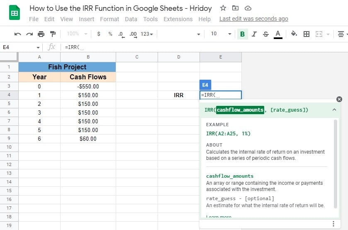
Task: Open the Edit menu
Action: pos(49,19)
